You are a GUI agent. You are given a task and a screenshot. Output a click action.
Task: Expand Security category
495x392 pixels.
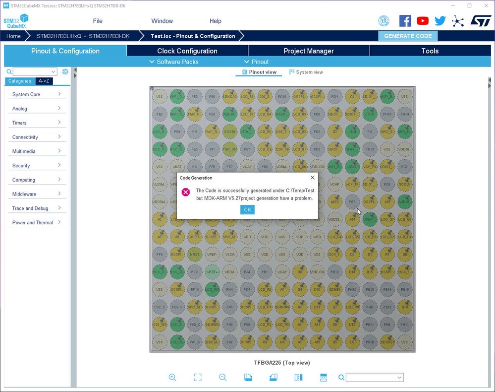point(37,165)
